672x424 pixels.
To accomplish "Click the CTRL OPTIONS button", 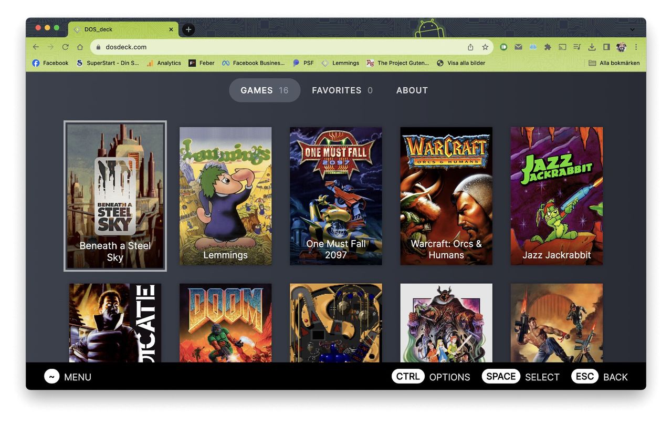I will (x=430, y=377).
